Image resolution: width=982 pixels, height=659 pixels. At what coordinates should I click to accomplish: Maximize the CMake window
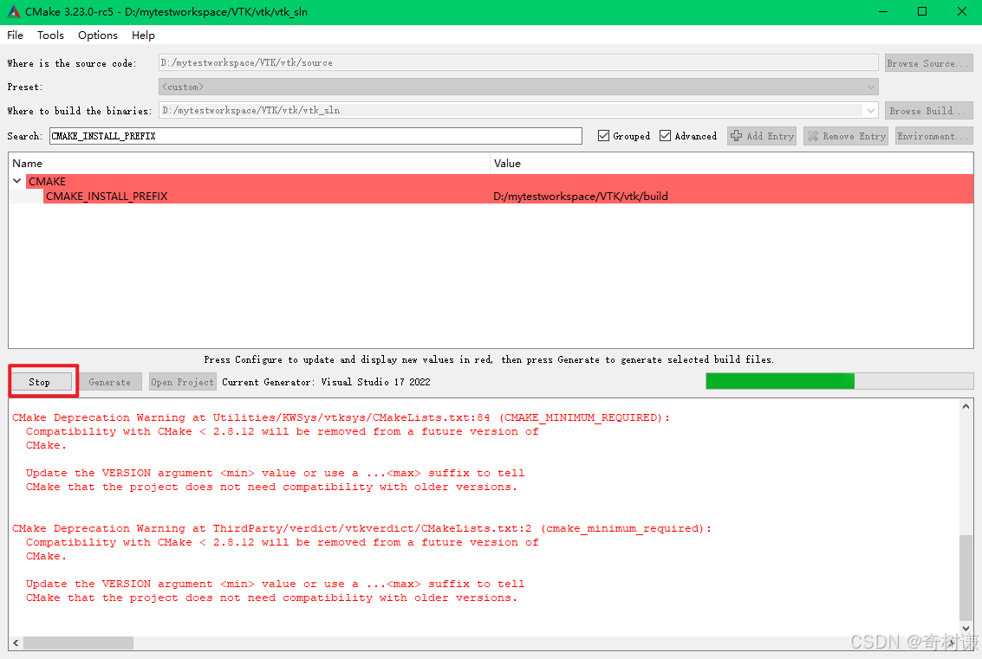(922, 11)
